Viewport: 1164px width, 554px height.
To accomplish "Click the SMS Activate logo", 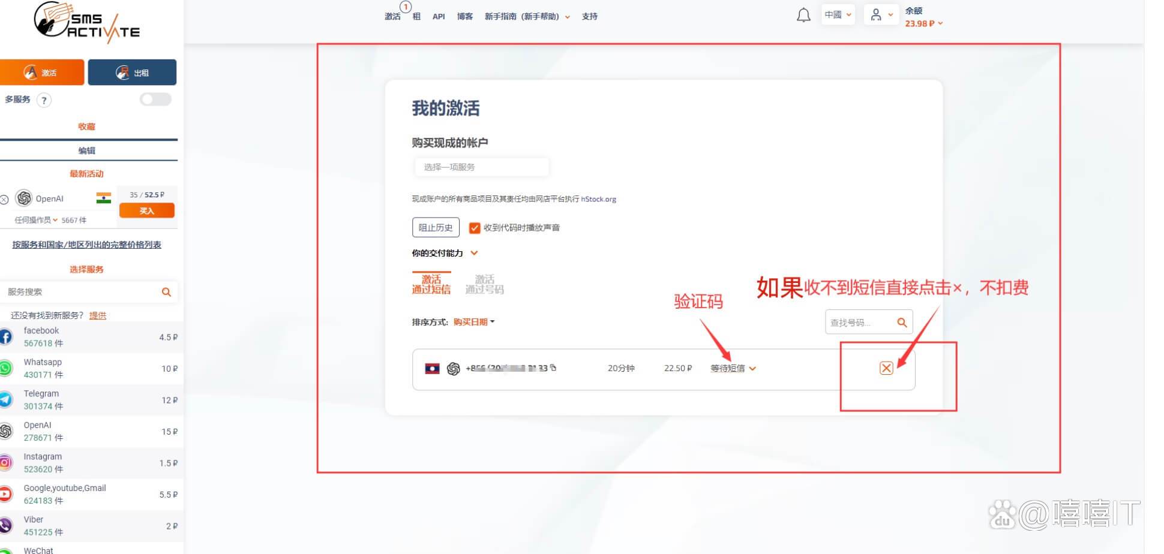I will [86, 23].
